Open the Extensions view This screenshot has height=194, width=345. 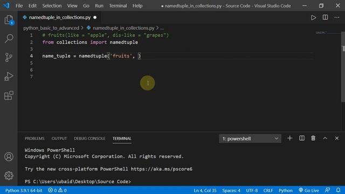pos(9,95)
